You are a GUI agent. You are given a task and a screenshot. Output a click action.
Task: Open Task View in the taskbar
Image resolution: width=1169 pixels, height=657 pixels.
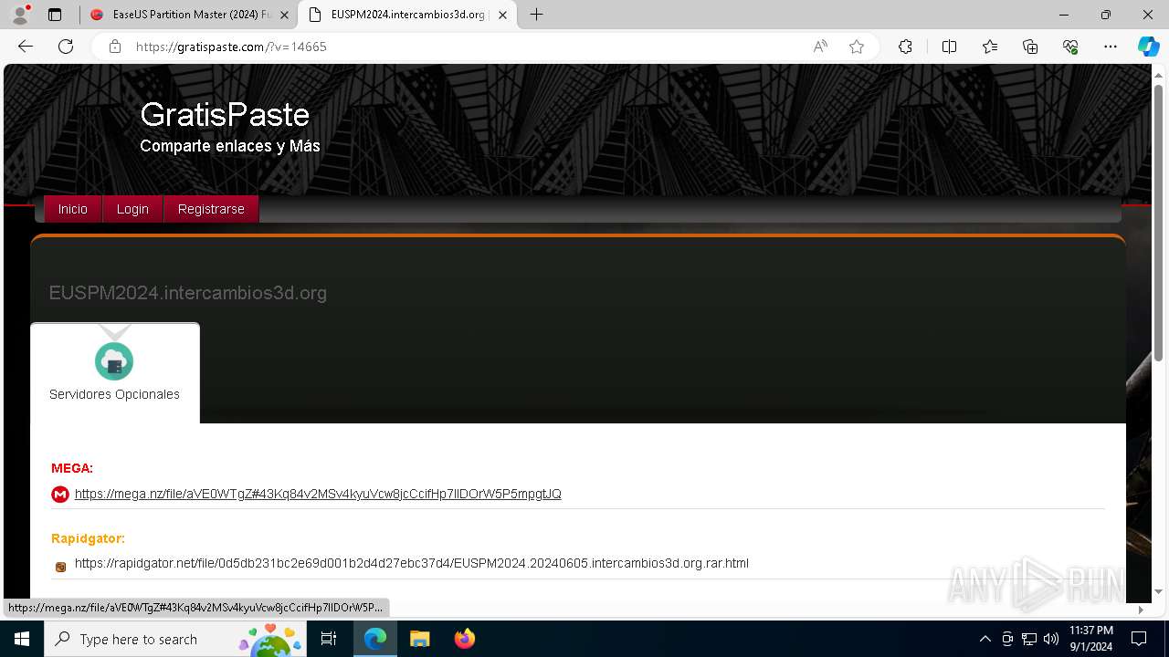329,639
